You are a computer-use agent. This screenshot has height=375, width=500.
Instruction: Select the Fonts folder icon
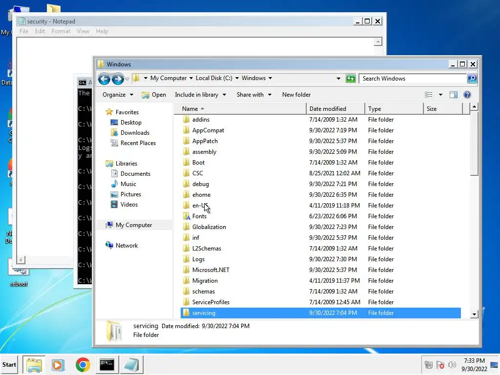(x=186, y=216)
